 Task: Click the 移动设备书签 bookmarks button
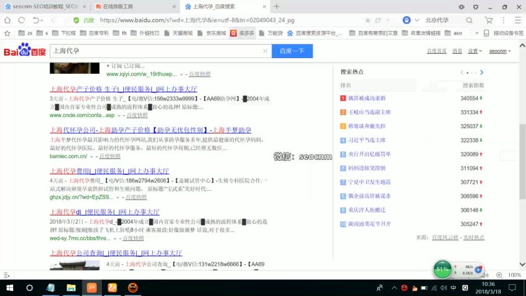[504, 33]
